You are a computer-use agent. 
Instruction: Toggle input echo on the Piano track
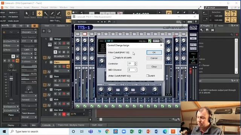68,67
